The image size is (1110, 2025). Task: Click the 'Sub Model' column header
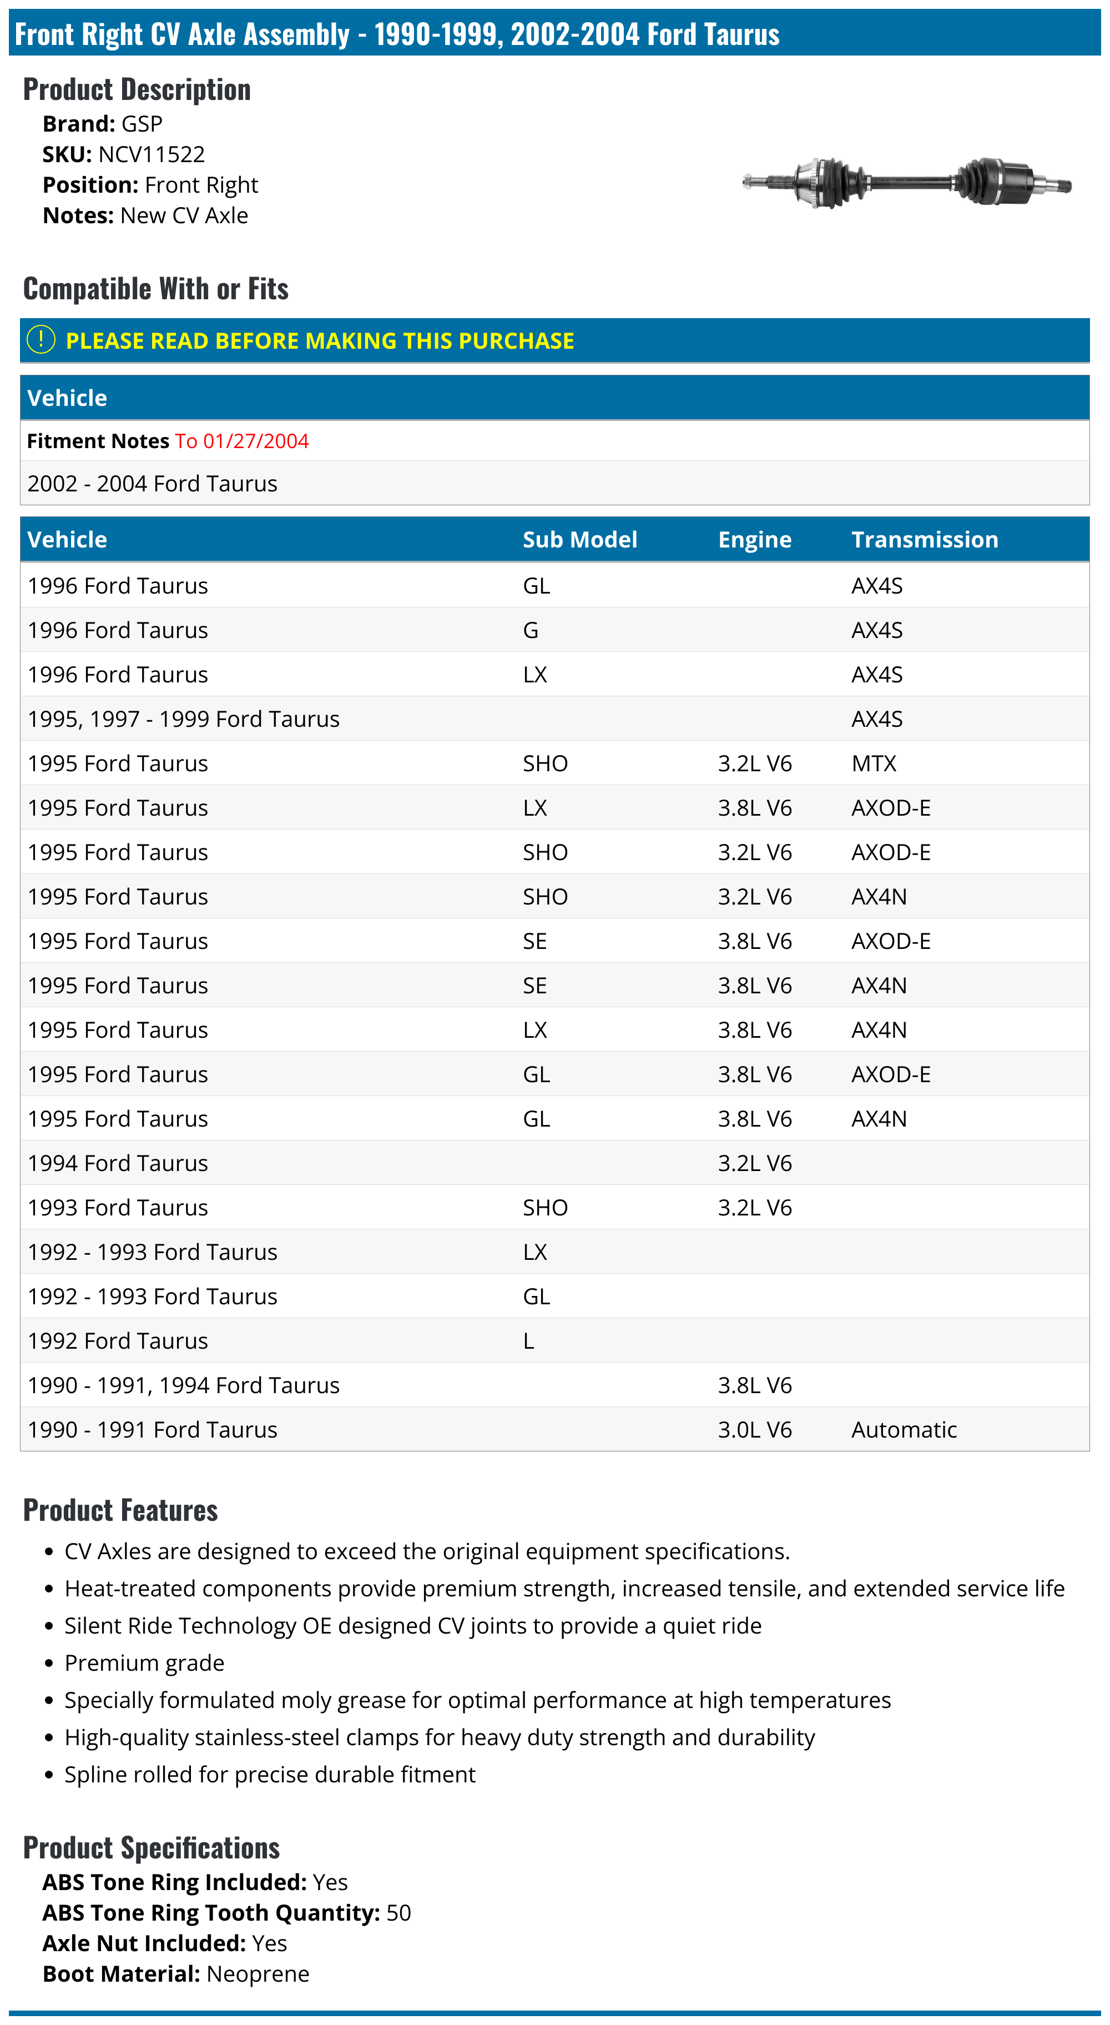[580, 539]
